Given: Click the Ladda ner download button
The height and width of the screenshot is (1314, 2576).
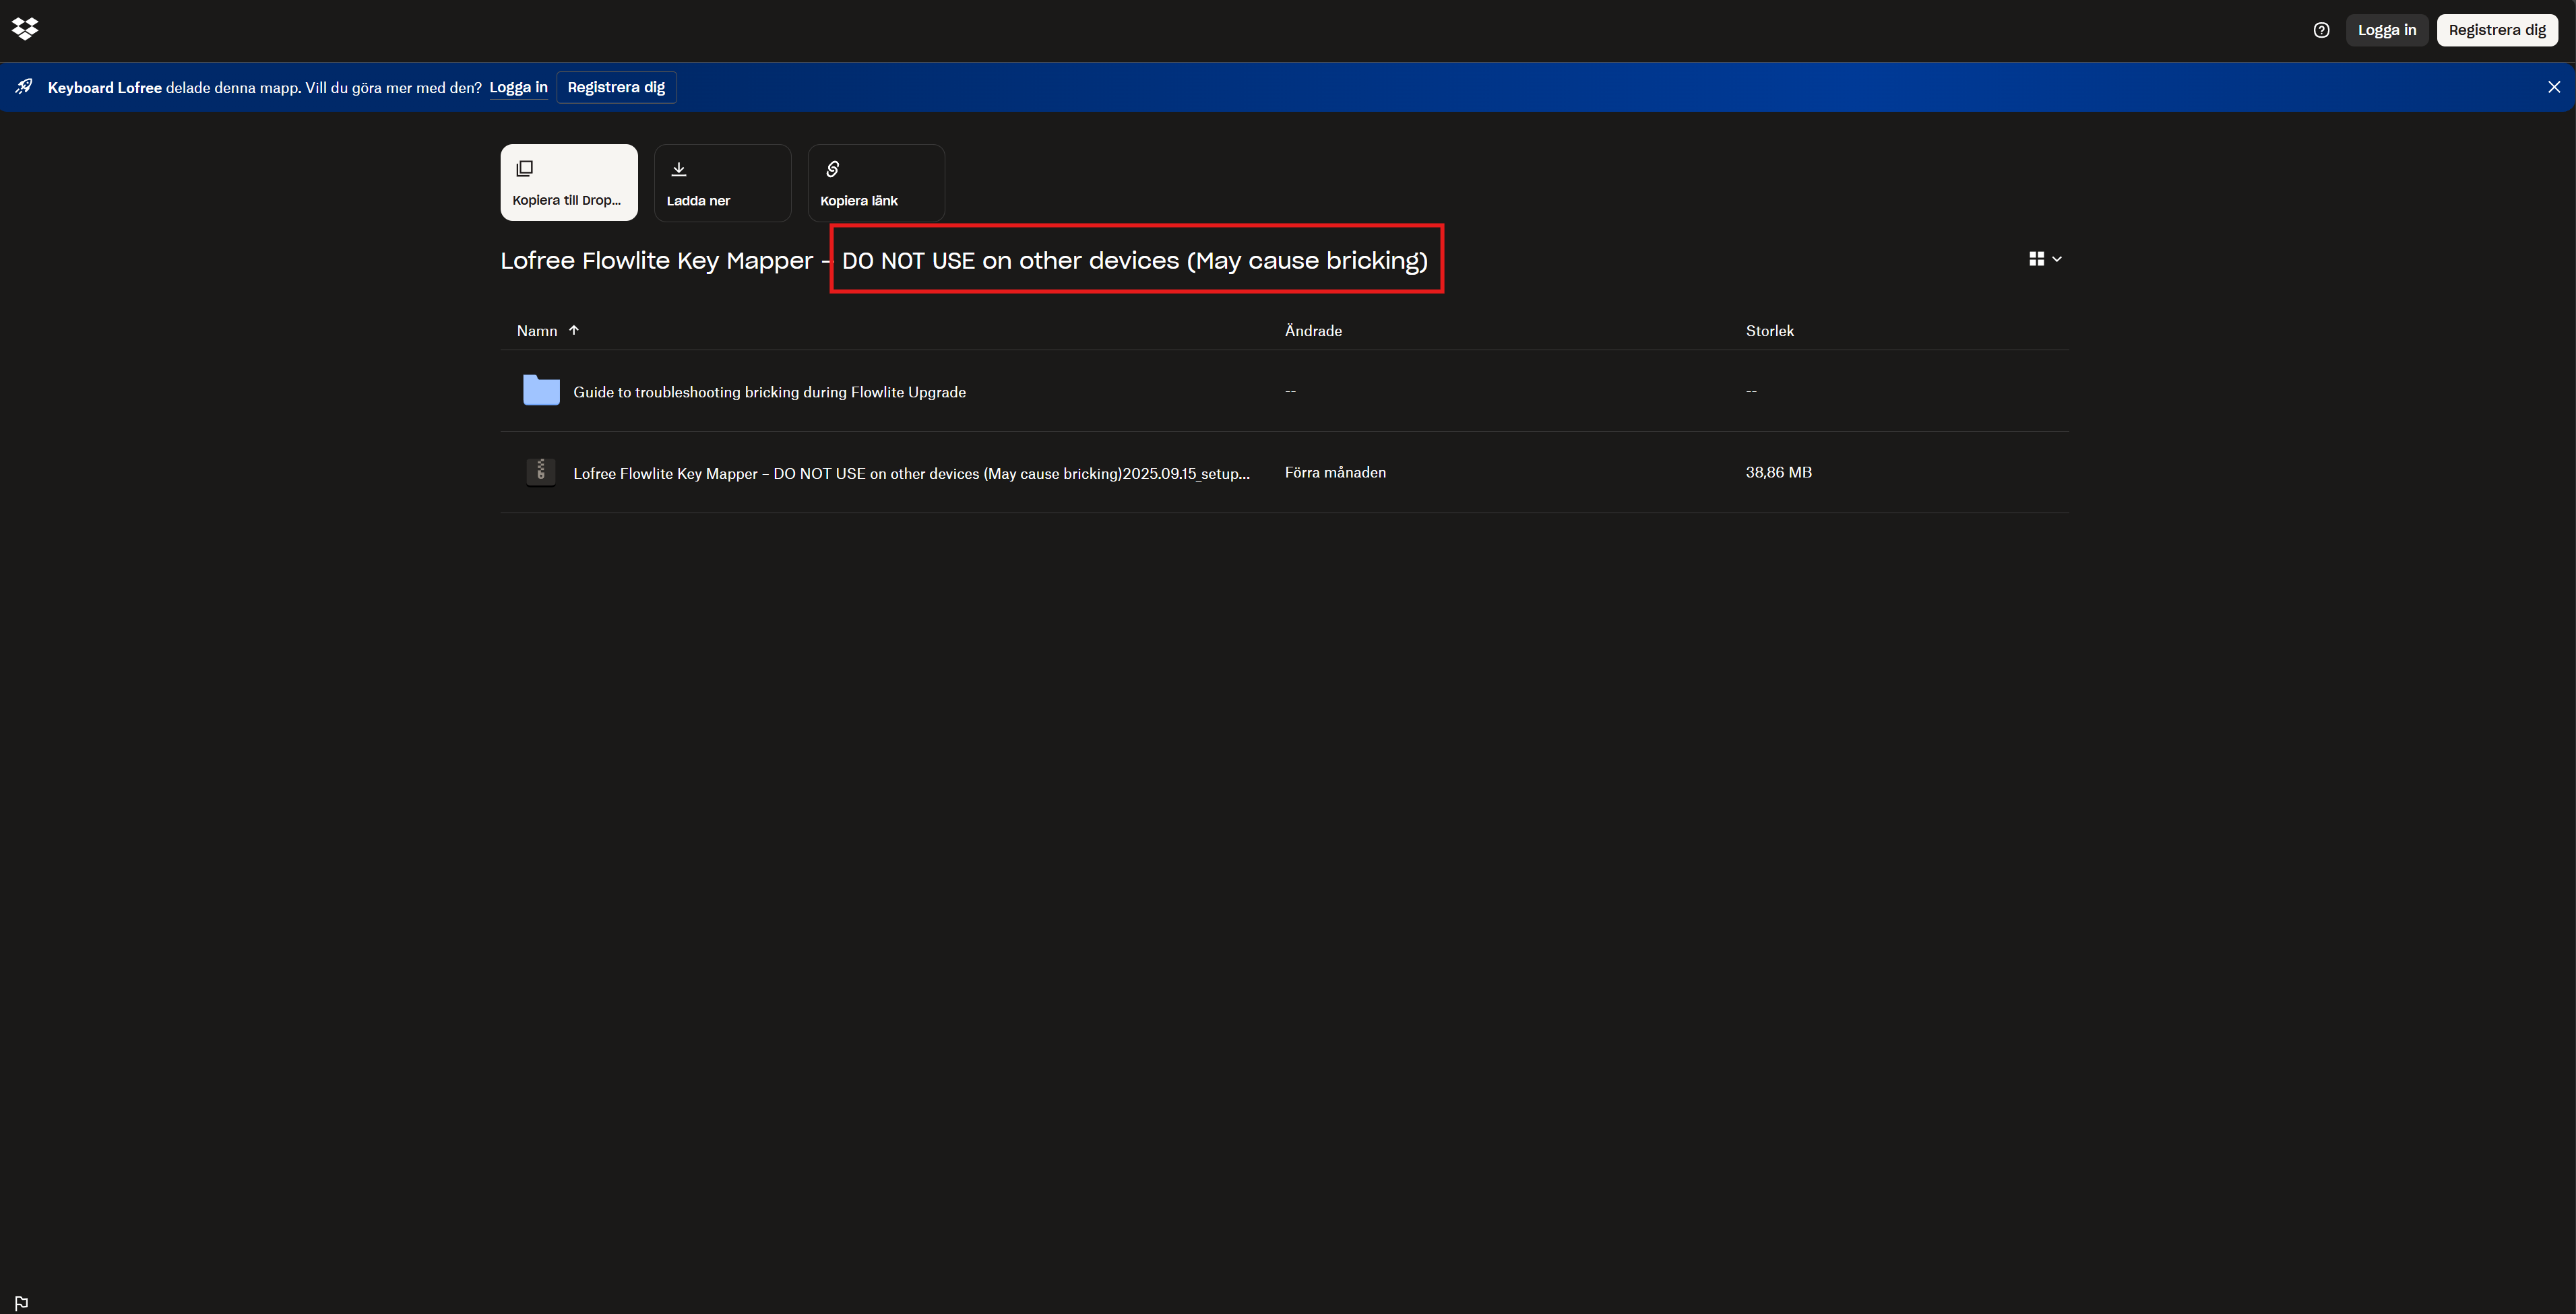Looking at the screenshot, I should pos(722,182).
